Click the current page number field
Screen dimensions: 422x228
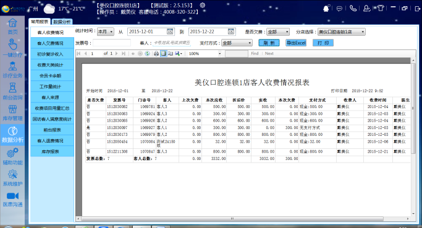(96, 54)
